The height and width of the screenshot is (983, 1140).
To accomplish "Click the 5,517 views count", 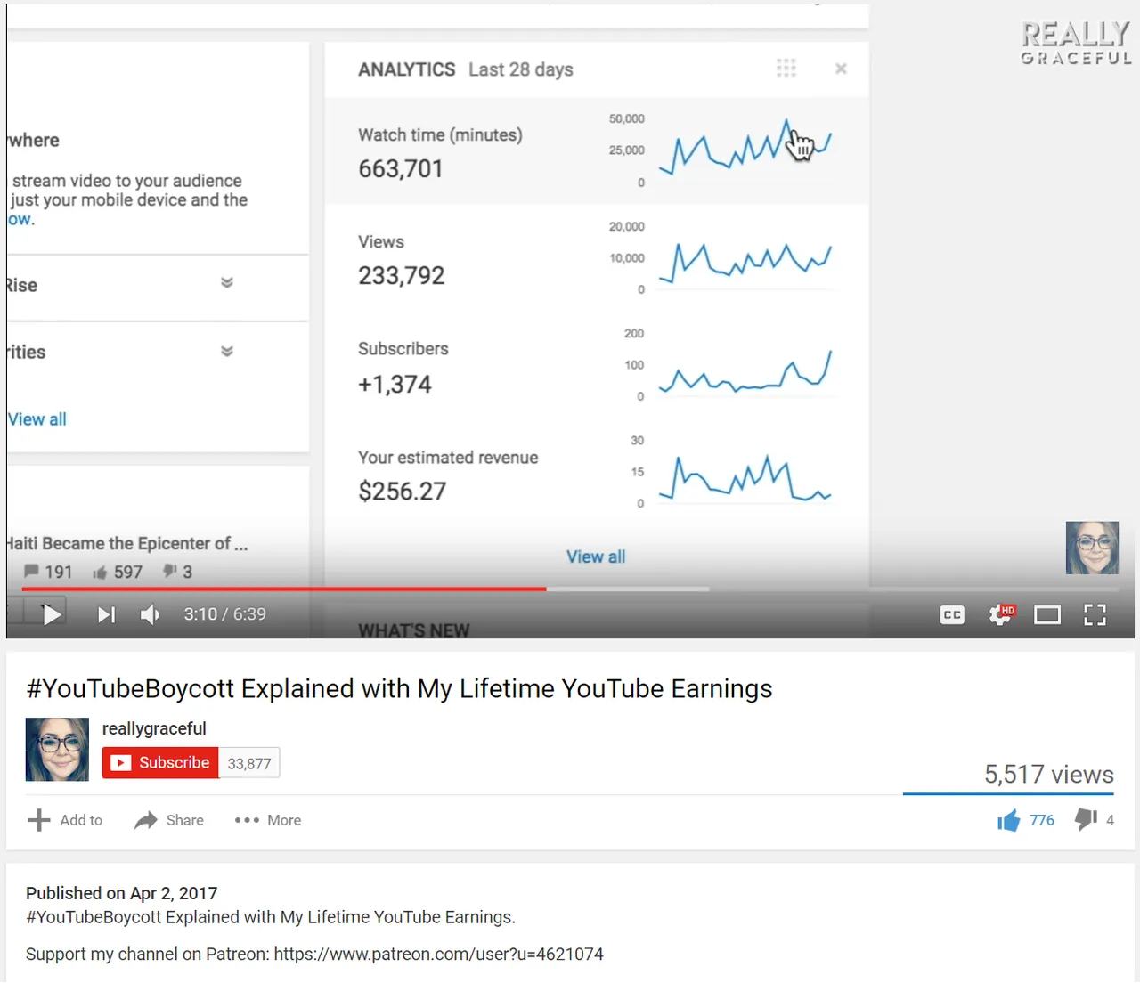I will (1049, 775).
